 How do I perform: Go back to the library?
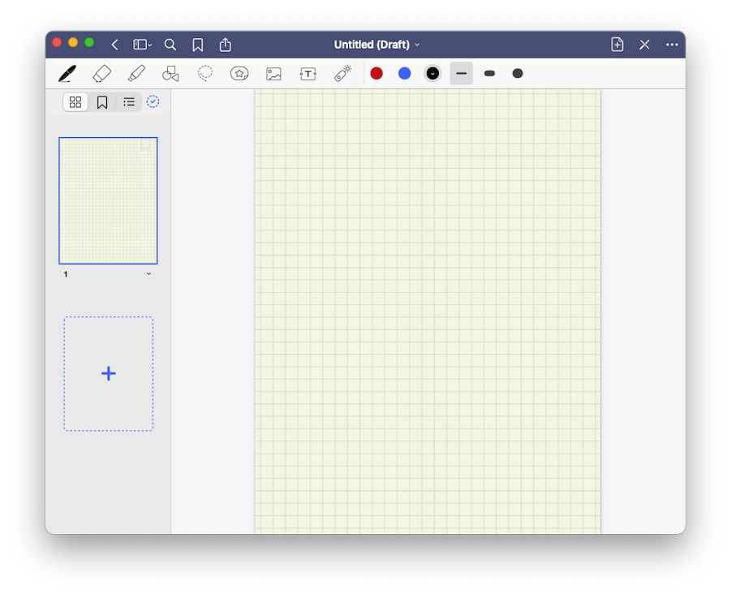click(114, 45)
